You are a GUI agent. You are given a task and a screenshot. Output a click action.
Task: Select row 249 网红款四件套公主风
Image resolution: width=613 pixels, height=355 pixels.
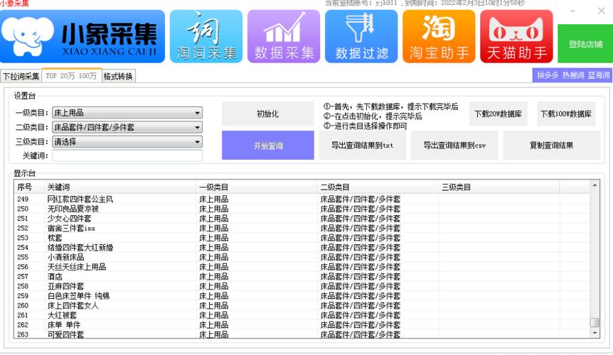click(302, 199)
